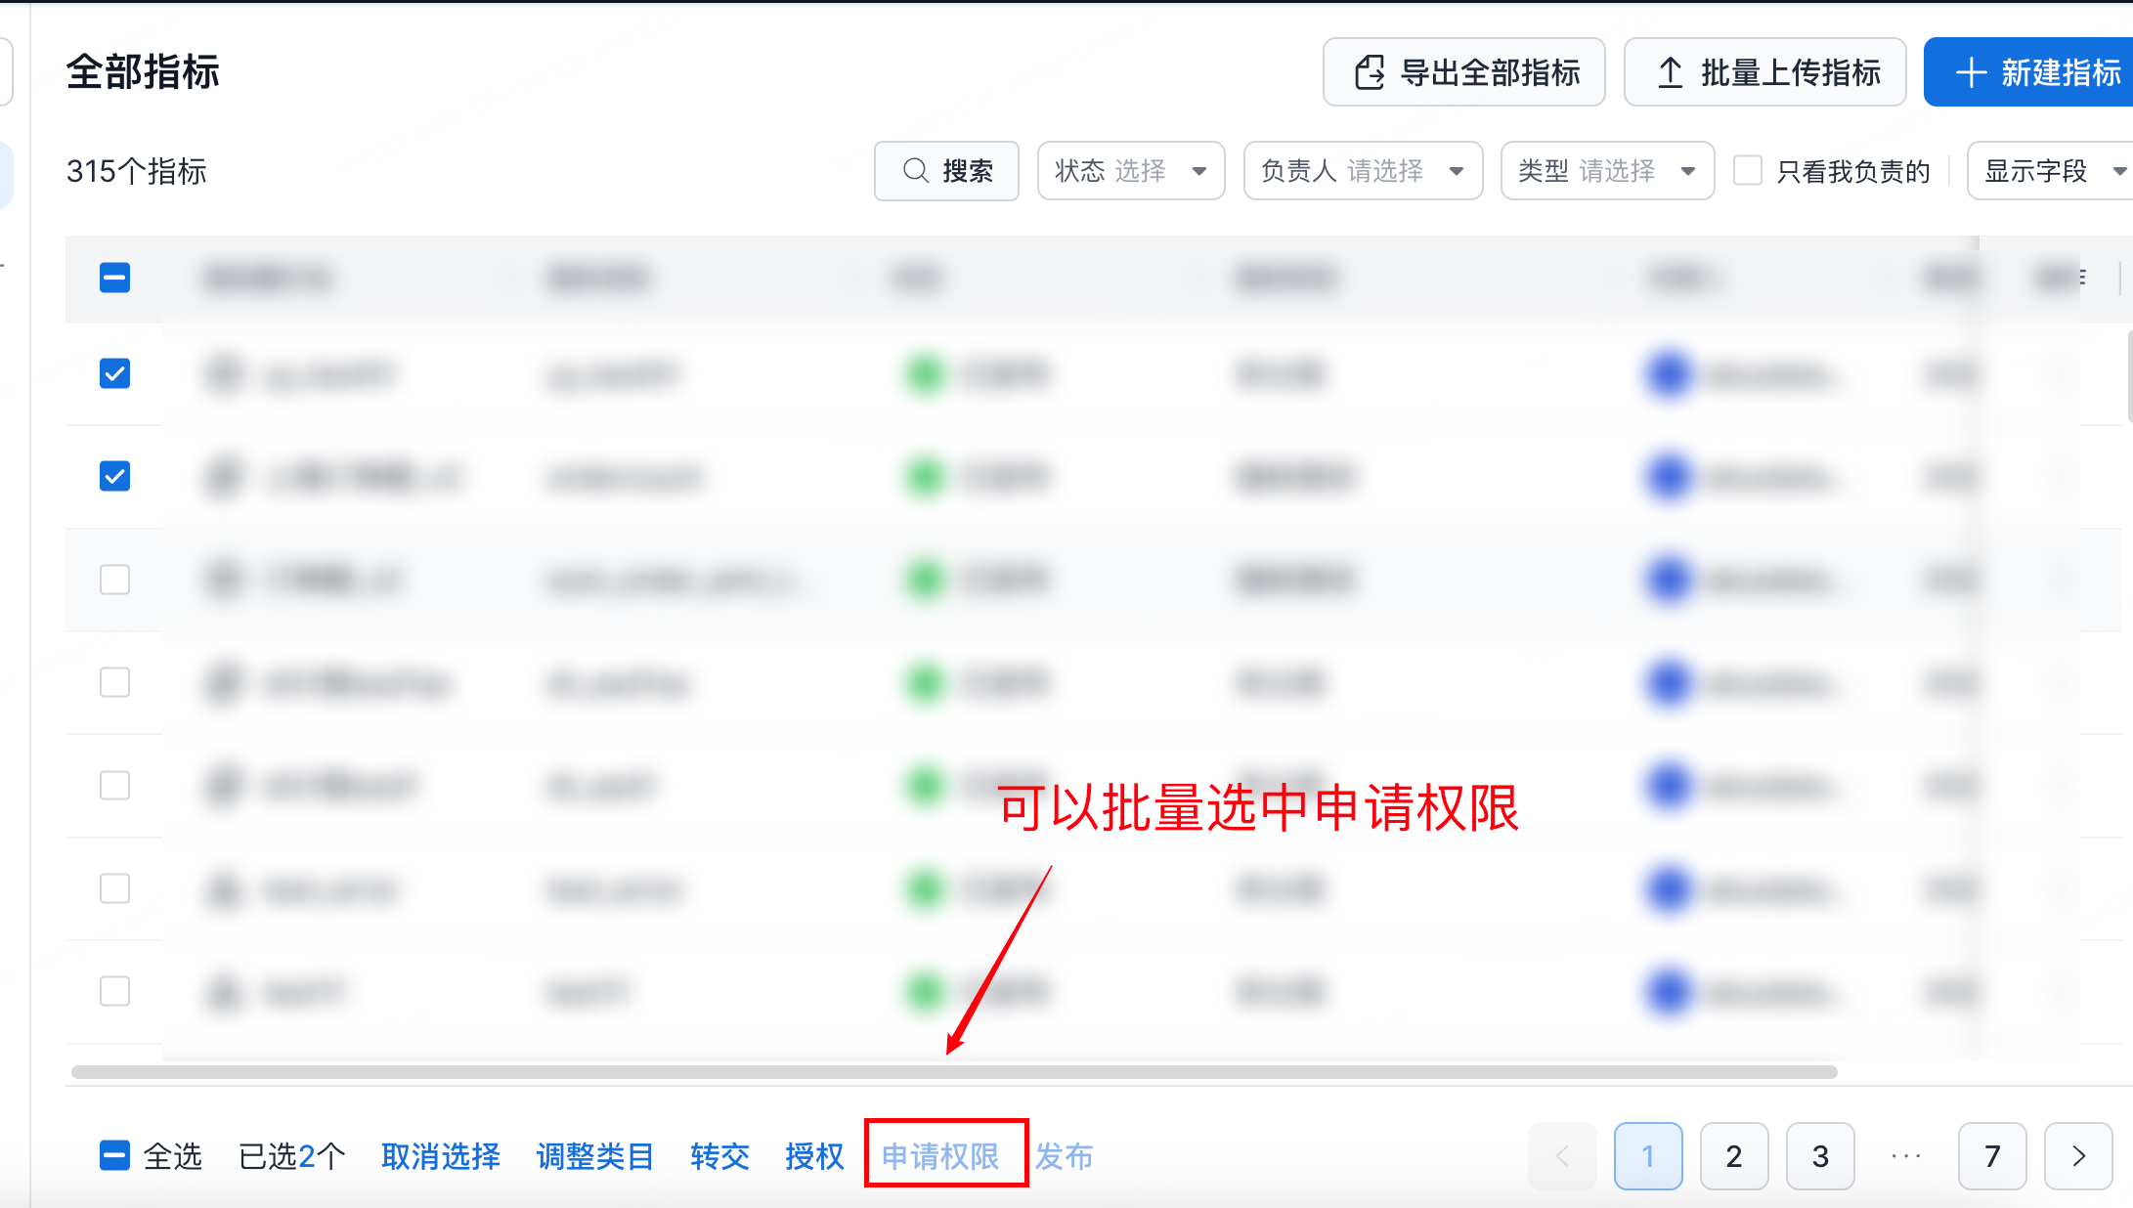The width and height of the screenshot is (2133, 1208).
Task: Uncheck the first row checkbox
Action: (114, 373)
